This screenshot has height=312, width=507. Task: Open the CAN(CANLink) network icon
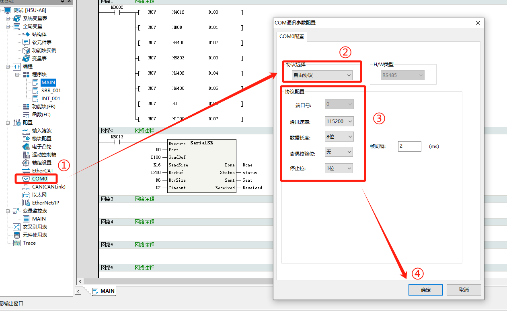26,187
